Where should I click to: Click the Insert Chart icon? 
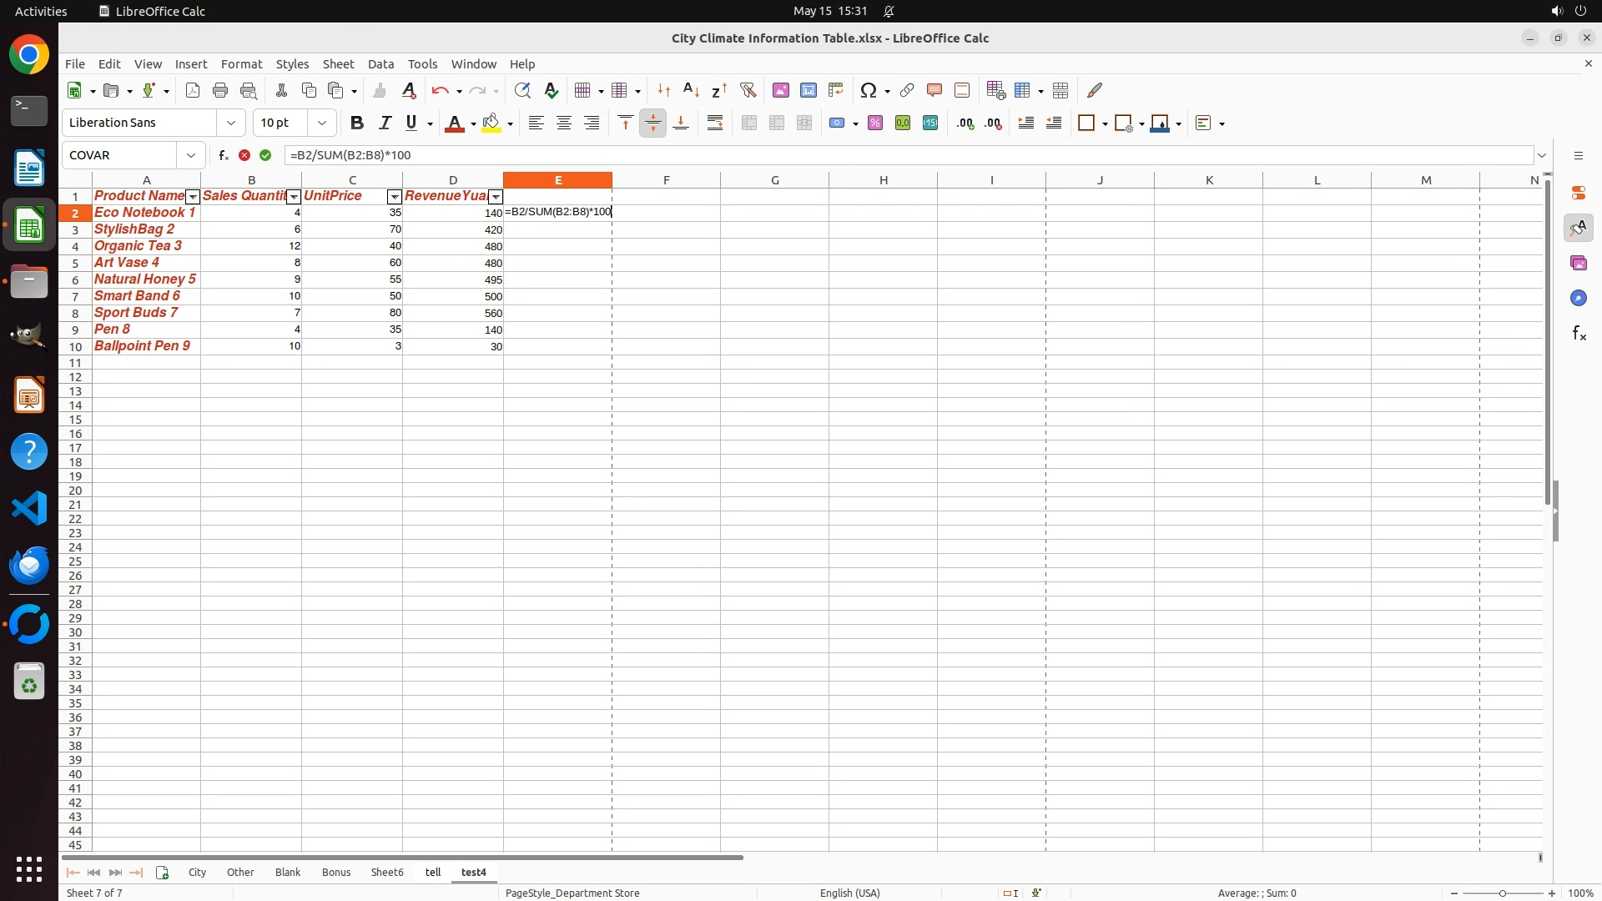pos(809,90)
